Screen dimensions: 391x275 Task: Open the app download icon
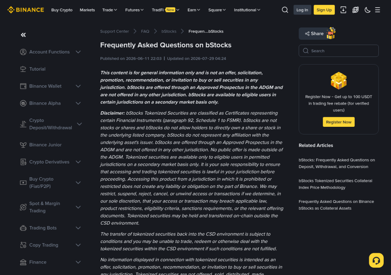(x=343, y=10)
